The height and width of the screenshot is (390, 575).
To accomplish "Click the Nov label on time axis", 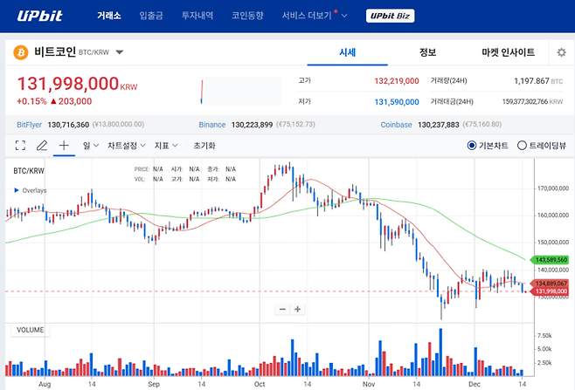I will click(369, 384).
